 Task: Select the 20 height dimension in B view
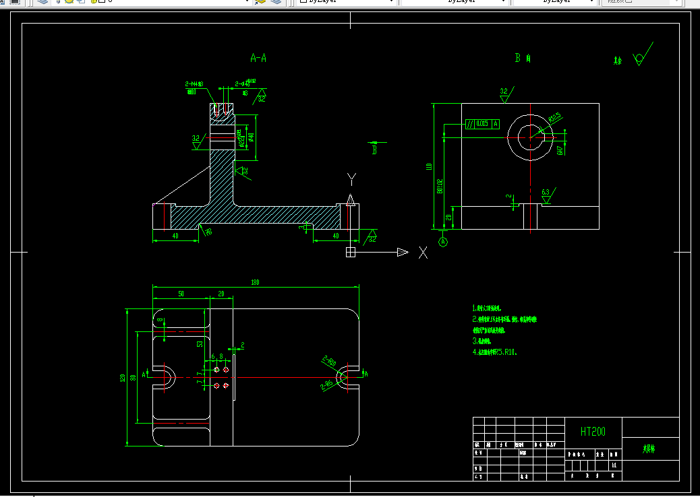(448, 218)
